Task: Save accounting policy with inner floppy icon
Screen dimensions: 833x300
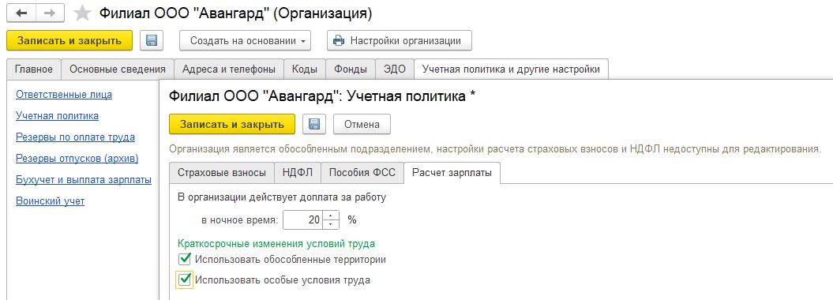Action: 314,124
